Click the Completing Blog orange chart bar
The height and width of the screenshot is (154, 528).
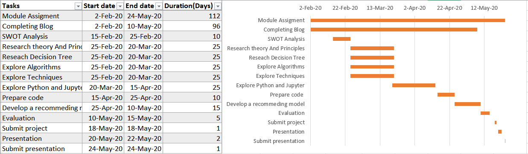(x=394, y=30)
